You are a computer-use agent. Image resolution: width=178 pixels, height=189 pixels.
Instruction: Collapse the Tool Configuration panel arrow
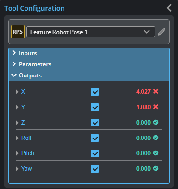pos(169,8)
